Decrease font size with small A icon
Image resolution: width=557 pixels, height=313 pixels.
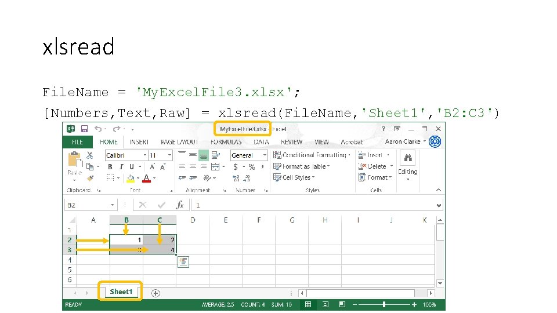(162, 167)
